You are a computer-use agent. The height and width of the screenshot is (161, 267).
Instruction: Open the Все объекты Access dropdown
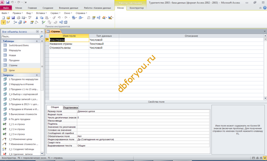pos(37,32)
